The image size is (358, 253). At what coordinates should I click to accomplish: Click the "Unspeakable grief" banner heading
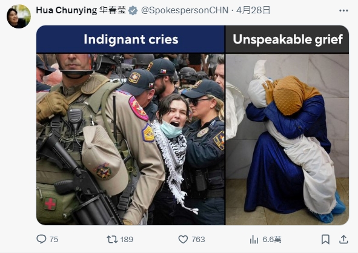[287, 39]
